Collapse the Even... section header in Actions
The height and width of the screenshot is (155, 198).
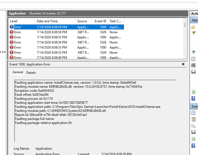pyautogui.click(x=194, y=106)
